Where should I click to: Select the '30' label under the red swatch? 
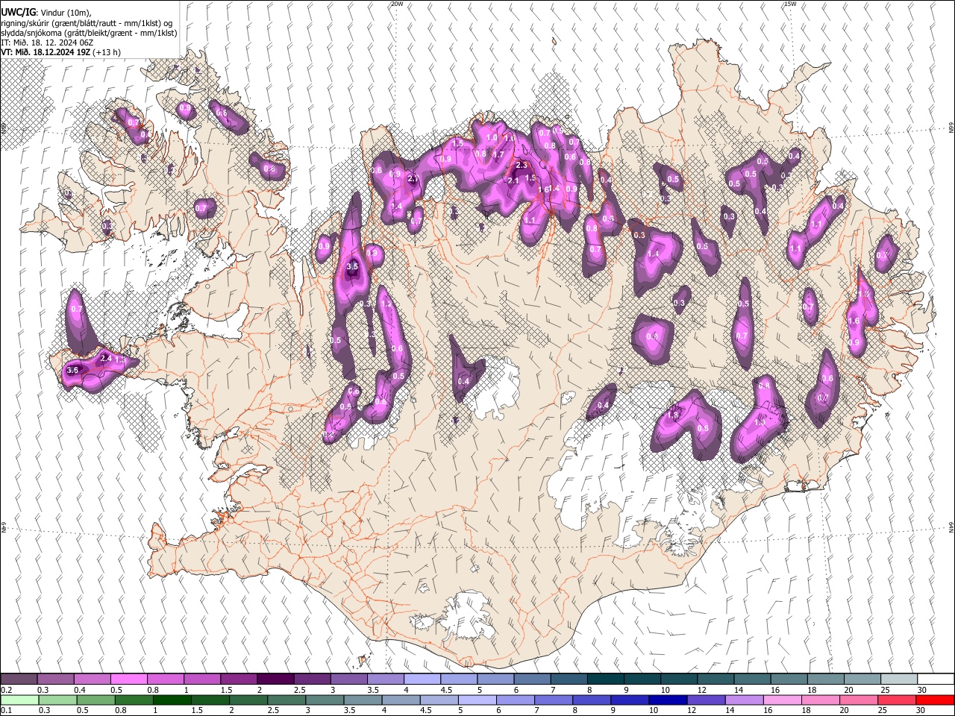point(922,711)
